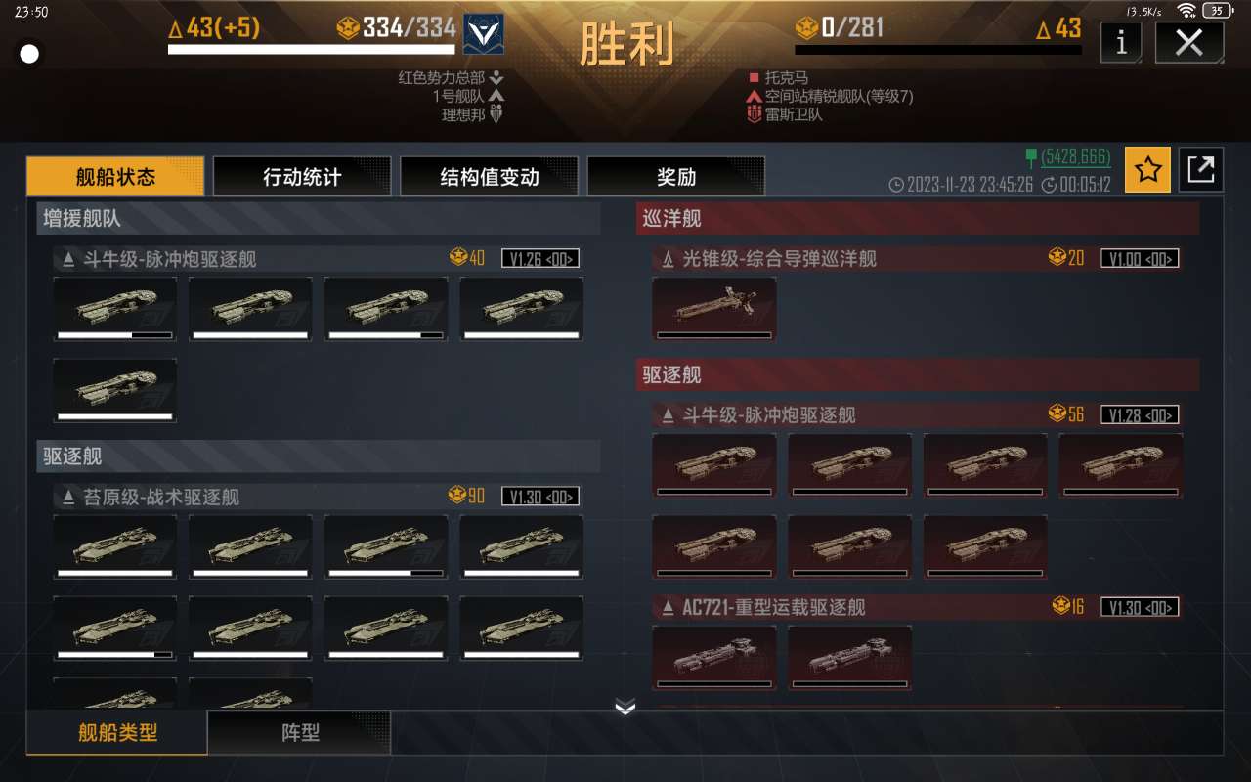Select the 光锥级 cruiser thumbnail
This screenshot has width=1251, height=782.
[714, 309]
